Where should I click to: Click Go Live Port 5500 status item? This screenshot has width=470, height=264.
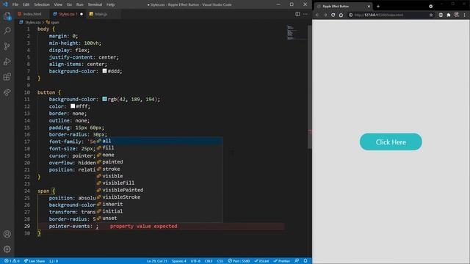pyautogui.click(x=239, y=261)
